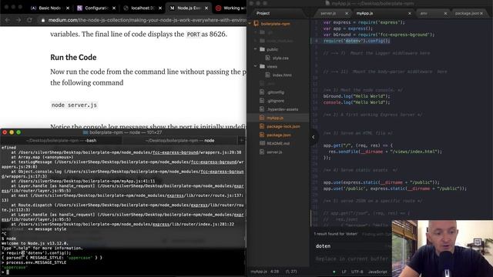Image resolution: width=493 pixels, height=277 pixels.
Task: Click the find field containing 'doten'
Action: (x=351, y=246)
